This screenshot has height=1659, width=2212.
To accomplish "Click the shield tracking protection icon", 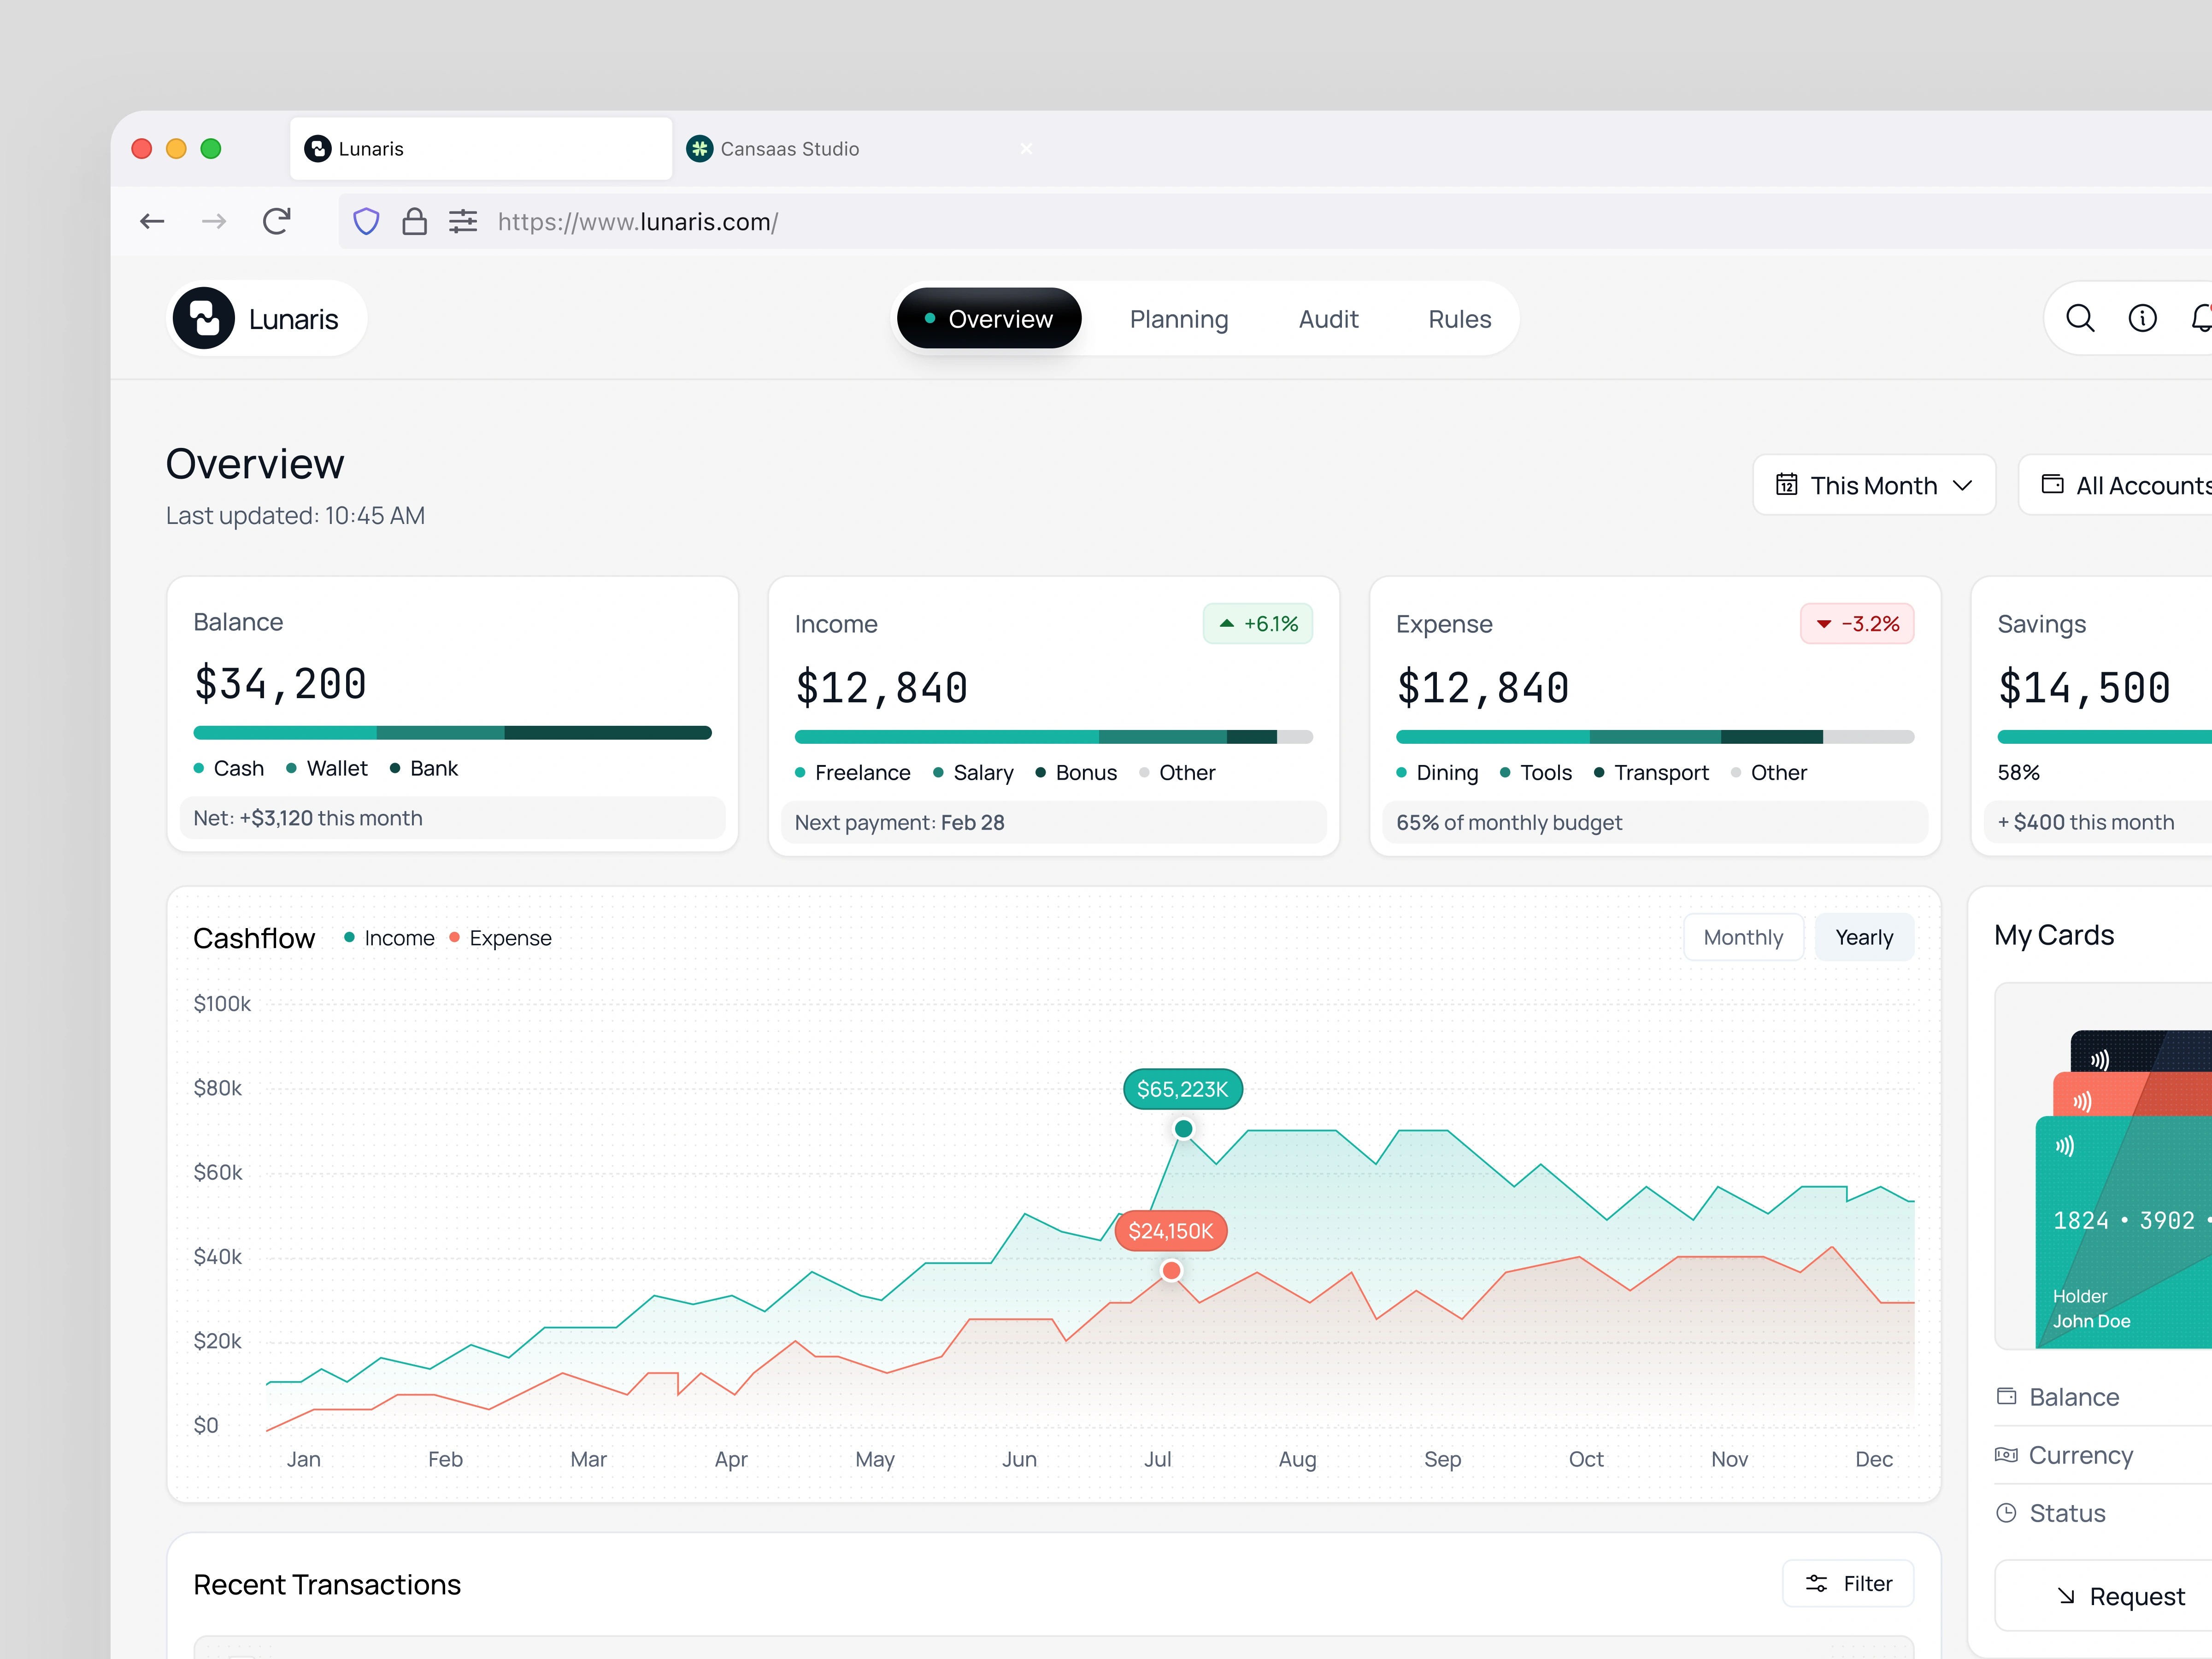I will (x=366, y=221).
